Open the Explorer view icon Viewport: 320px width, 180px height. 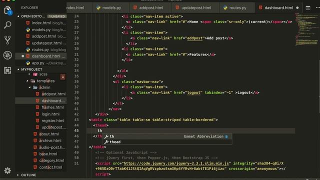[x=7, y=10]
